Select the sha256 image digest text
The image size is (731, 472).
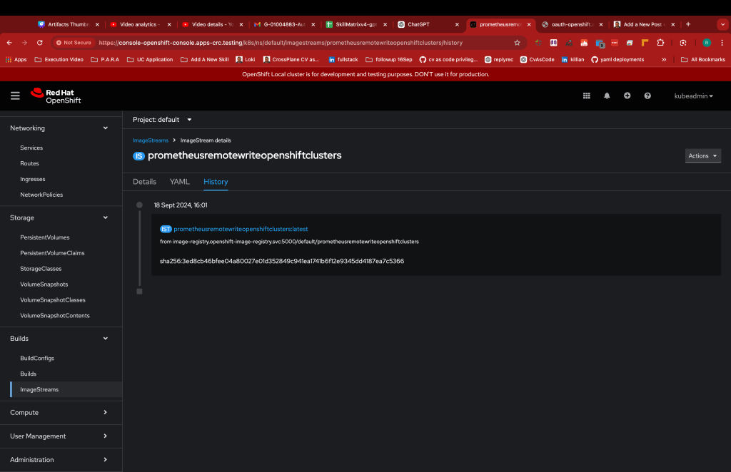pos(281,261)
